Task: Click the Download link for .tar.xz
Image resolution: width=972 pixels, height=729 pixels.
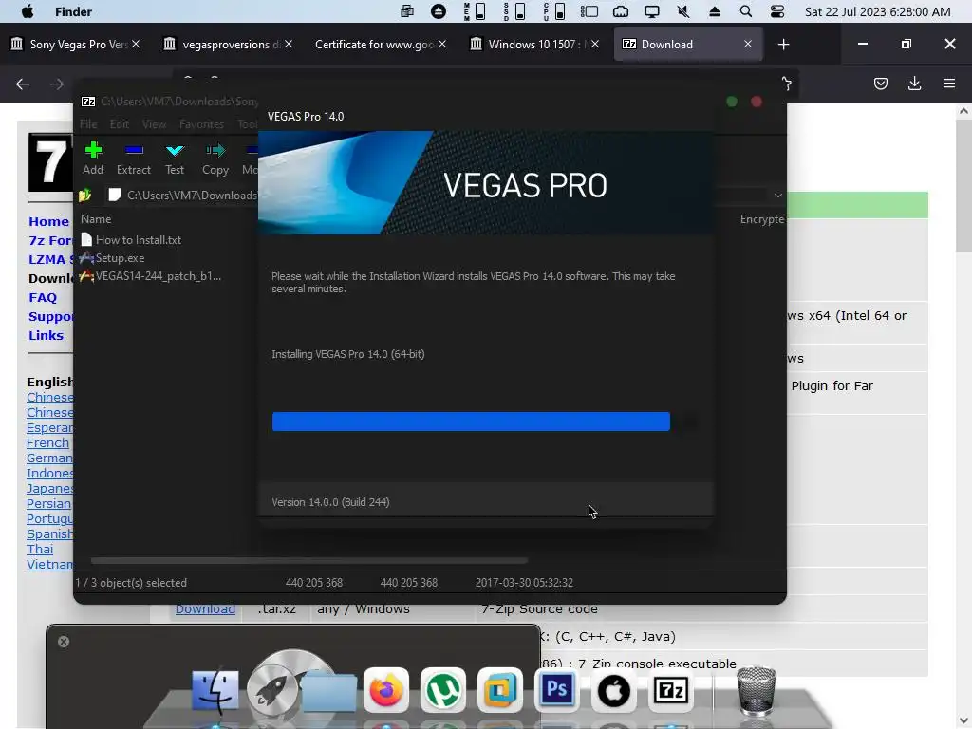Action: pos(205,608)
